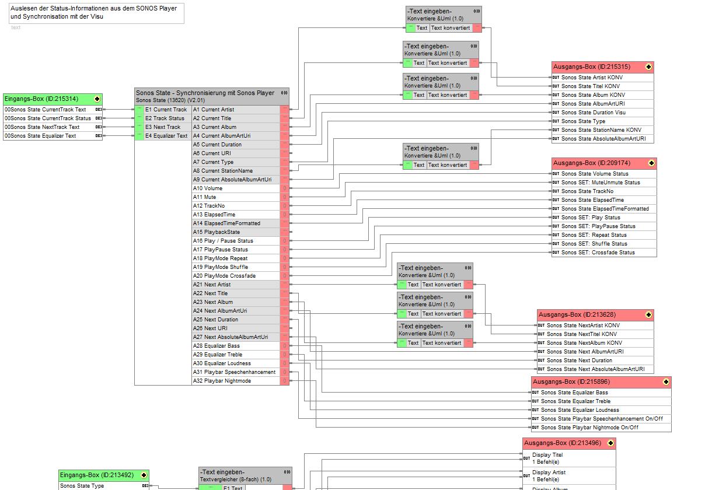Select the A15 PlaybackState output row

coord(235,232)
